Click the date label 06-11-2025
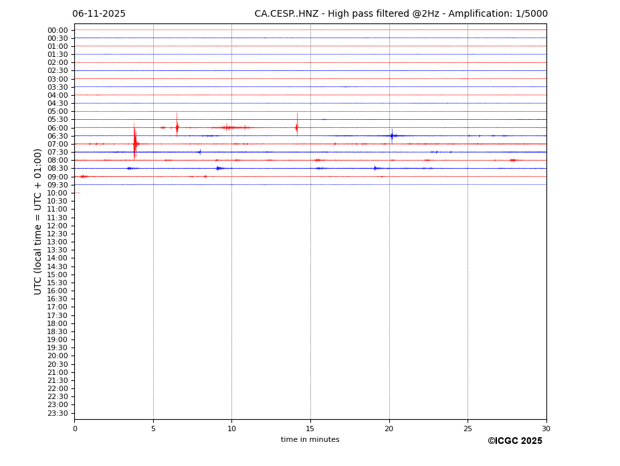 (x=99, y=14)
